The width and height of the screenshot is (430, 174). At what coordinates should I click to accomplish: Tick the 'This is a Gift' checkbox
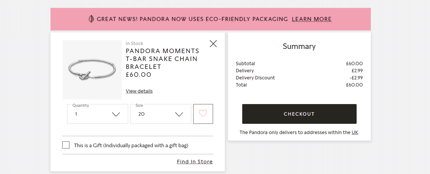point(66,145)
